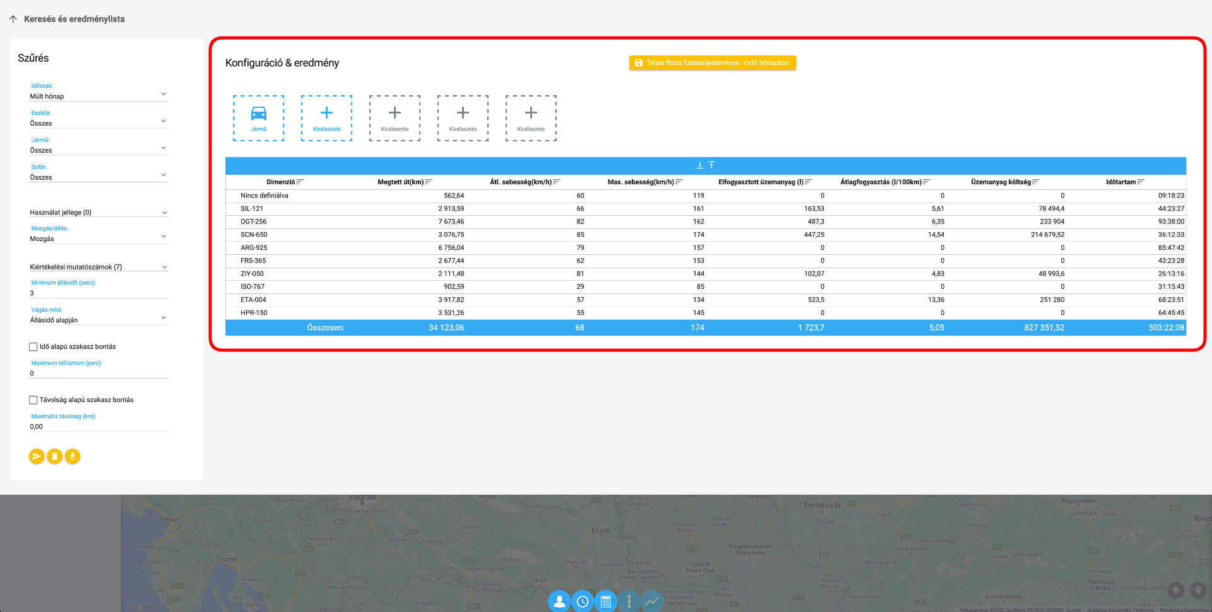Image resolution: width=1212 pixels, height=612 pixels.
Task: Click the clock icon in bottom toolbar
Action: coord(583,601)
